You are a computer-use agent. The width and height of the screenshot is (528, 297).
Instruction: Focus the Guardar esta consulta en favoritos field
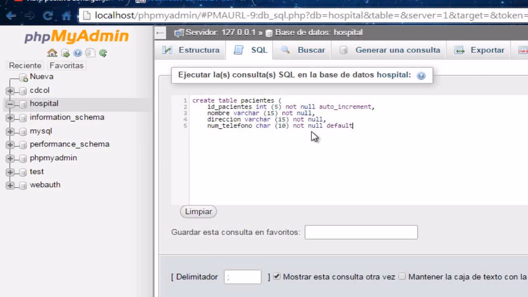(361, 232)
